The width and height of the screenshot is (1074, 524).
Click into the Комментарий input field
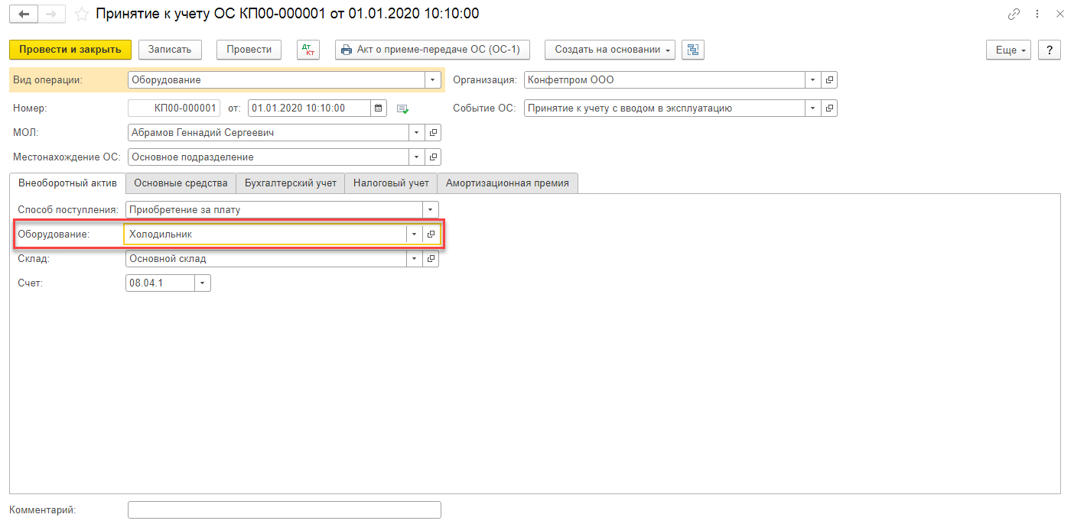pyautogui.click(x=284, y=510)
